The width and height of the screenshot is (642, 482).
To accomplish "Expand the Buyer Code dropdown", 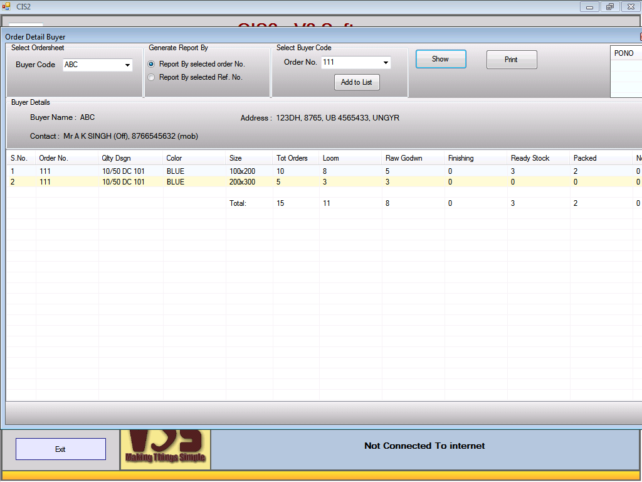I will pyautogui.click(x=127, y=65).
